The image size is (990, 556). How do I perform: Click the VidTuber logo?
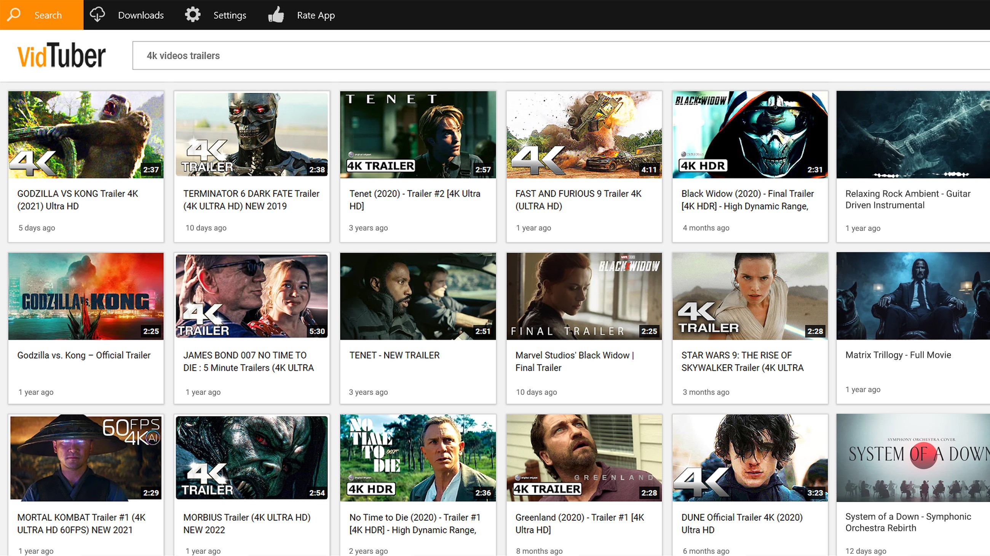[x=61, y=55]
